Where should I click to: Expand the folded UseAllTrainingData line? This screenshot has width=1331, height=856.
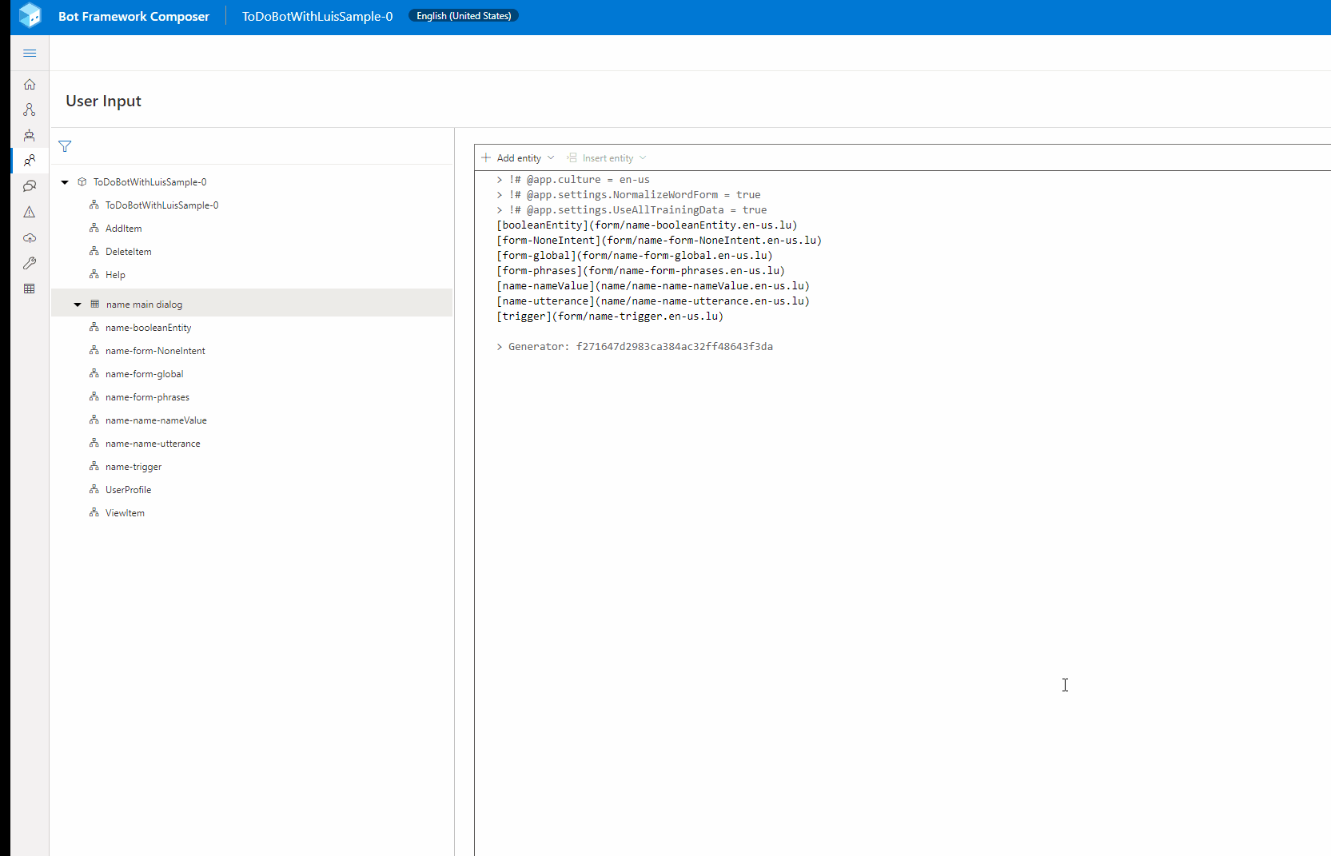pos(500,210)
